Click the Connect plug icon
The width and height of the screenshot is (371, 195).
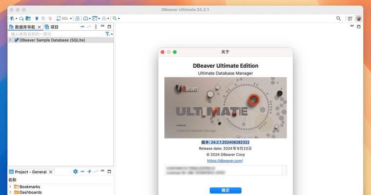click(37, 18)
